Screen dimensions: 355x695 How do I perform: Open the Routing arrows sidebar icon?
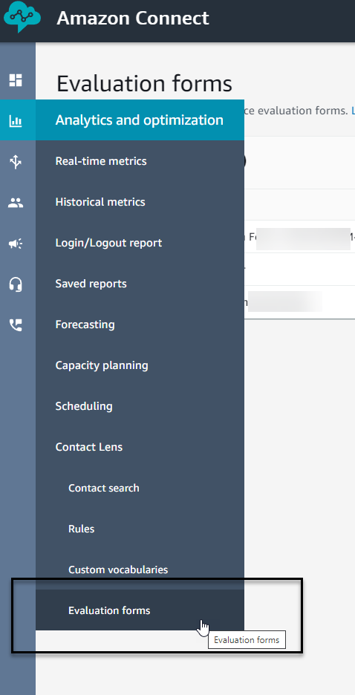16,162
